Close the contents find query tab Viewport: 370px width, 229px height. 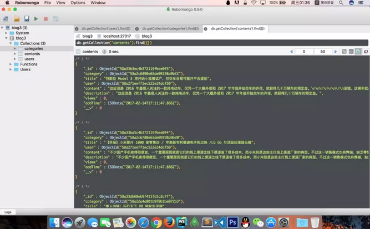[206, 29]
